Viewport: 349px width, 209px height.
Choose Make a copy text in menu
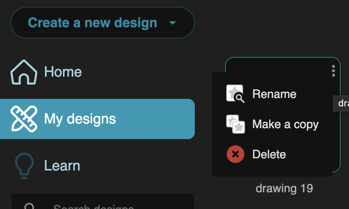(285, 124)
